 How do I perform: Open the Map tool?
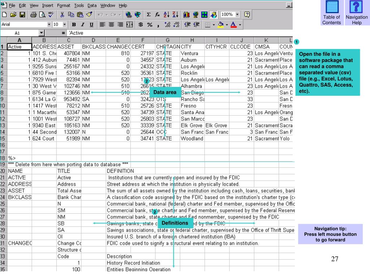(x=195, y=14)
